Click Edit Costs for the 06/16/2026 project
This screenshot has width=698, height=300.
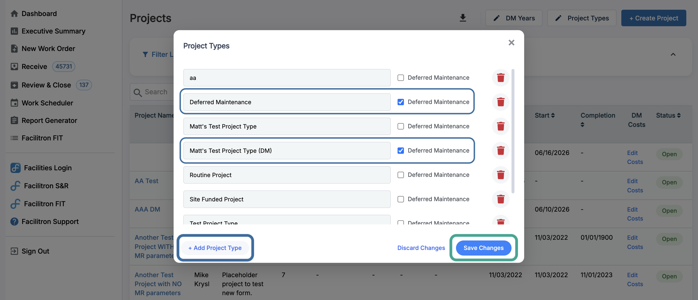click(635, 157)
